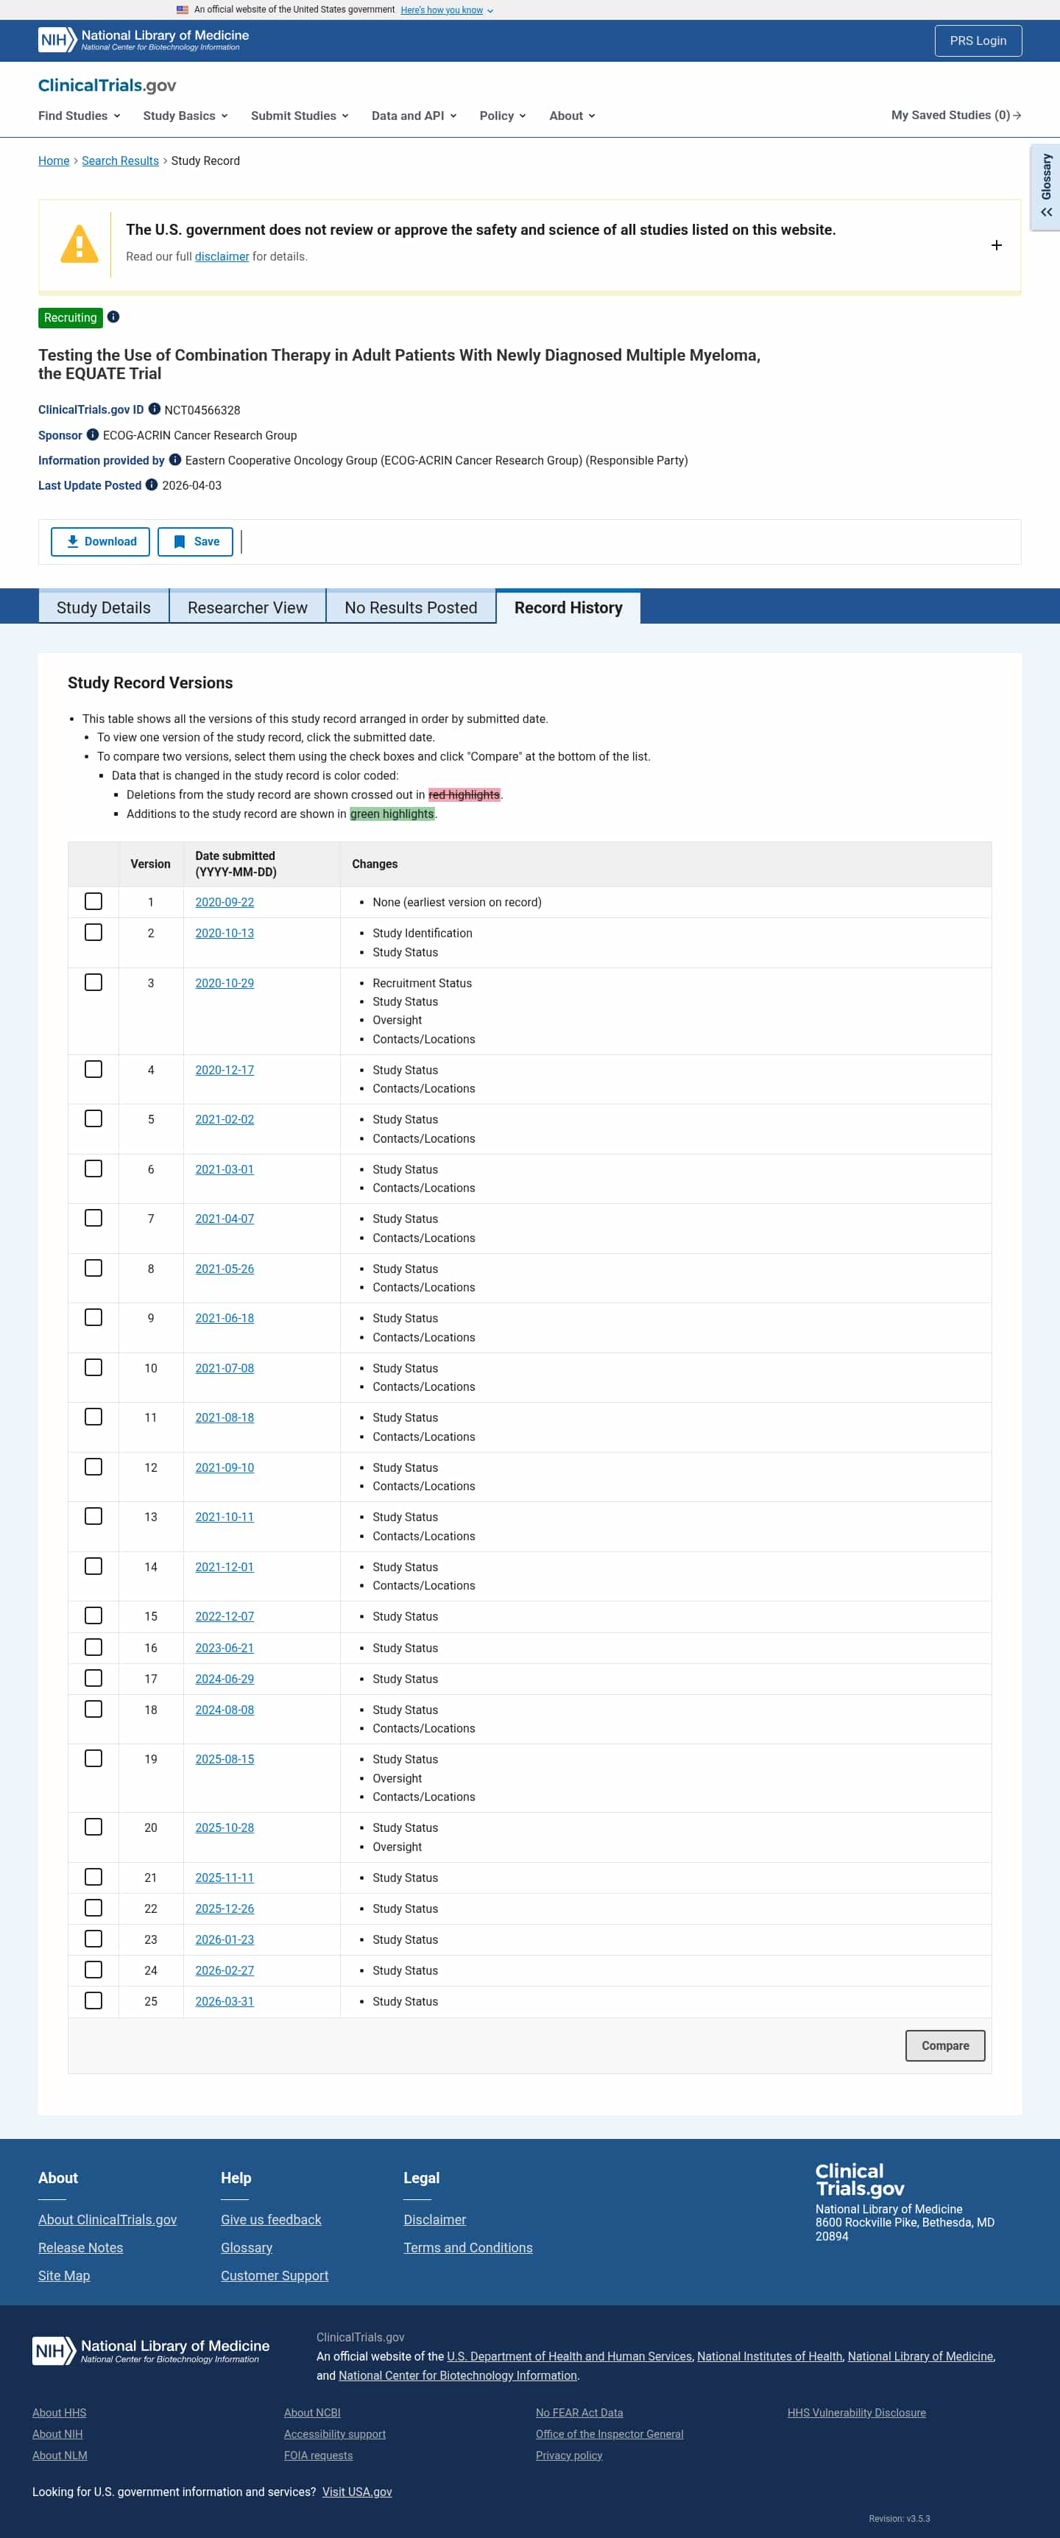Viewport: 1060px width, 2538px height.
Task: Expand the Data and API menu
Action: (x=414, y=116)
